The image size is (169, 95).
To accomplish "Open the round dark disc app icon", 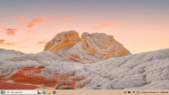I will (54, 92).
